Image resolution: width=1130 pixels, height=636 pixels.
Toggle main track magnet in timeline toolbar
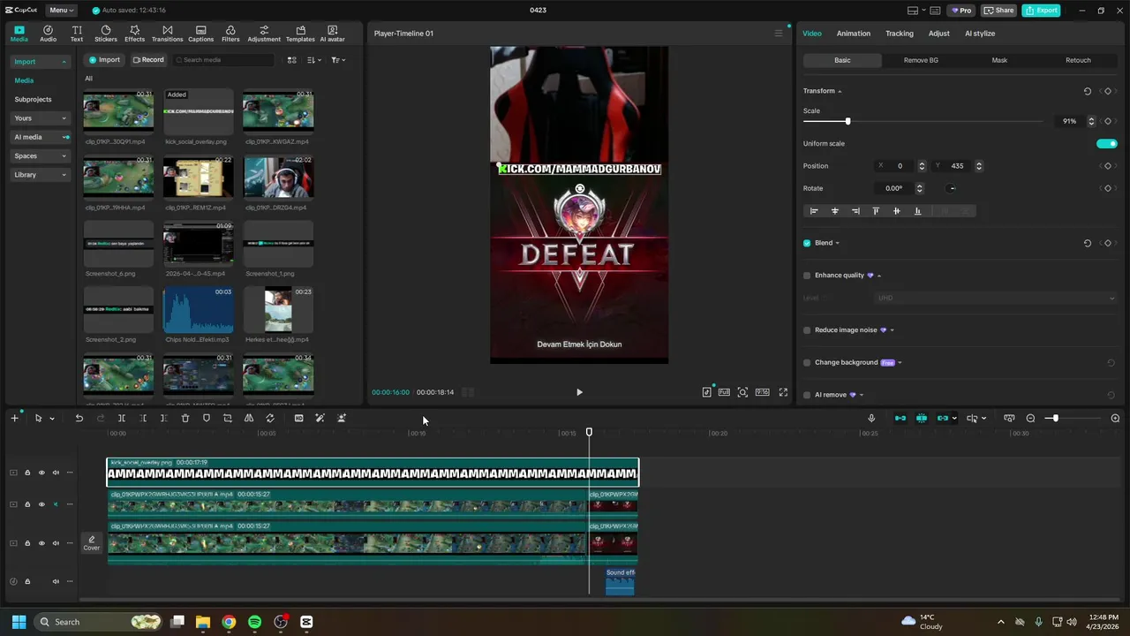click(x=900, y=418)
